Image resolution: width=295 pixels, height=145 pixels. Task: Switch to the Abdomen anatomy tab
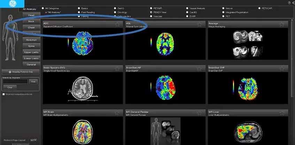tap(31, 40)
